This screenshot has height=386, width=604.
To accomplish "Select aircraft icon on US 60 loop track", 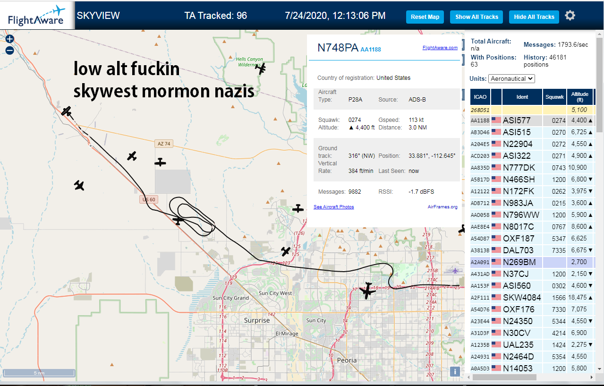I will point(178,220).
